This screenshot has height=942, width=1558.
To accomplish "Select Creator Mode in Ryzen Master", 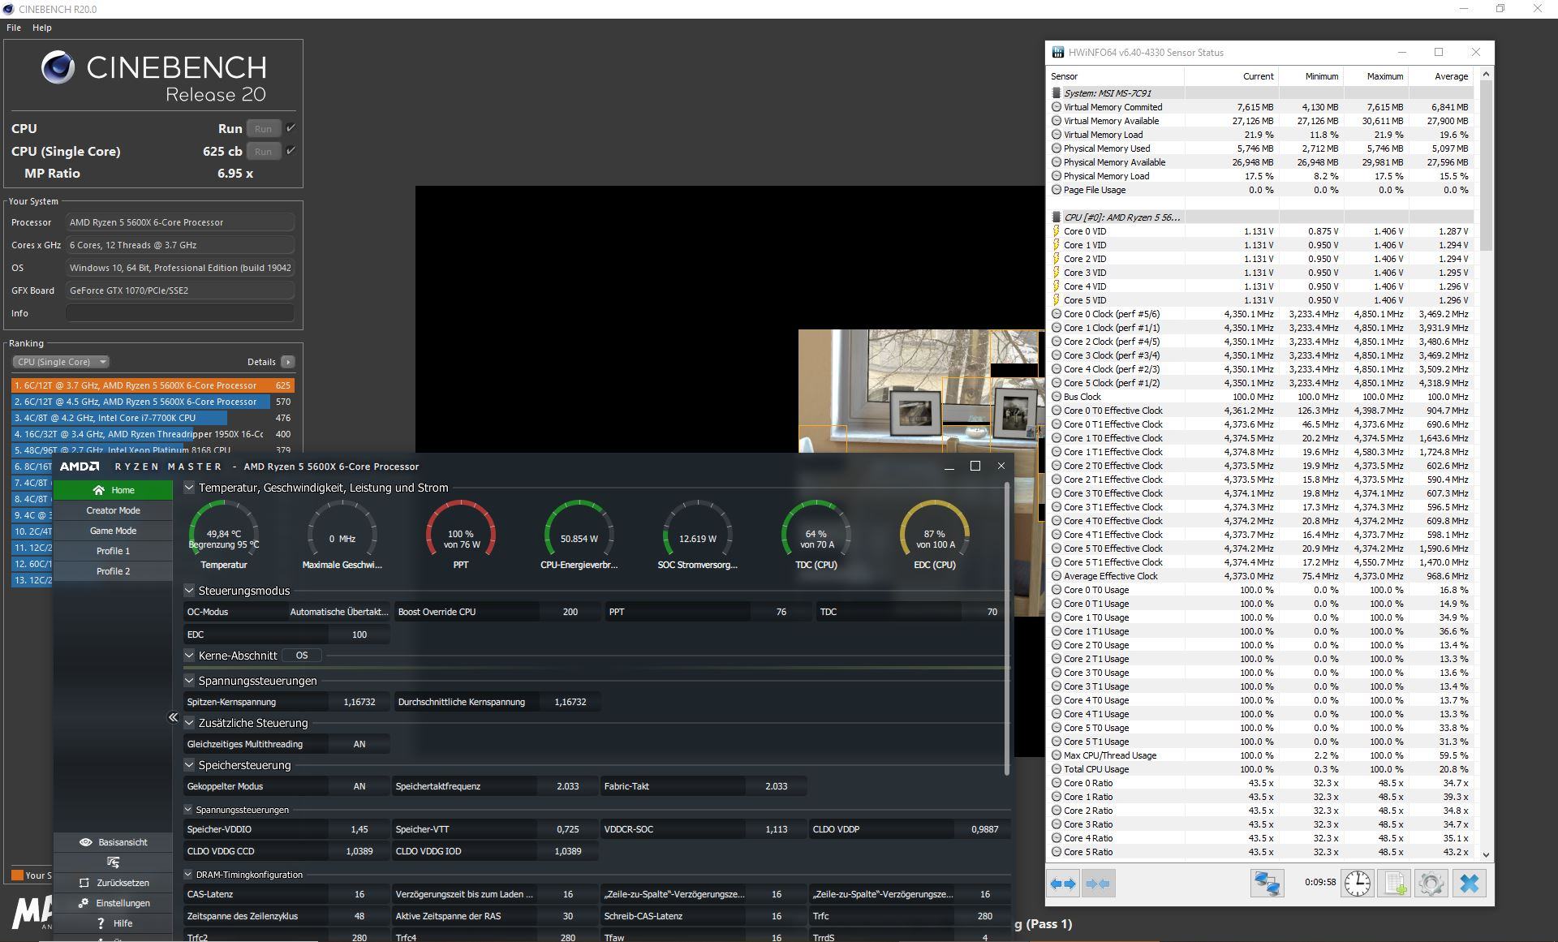I will tap(113, 510).
